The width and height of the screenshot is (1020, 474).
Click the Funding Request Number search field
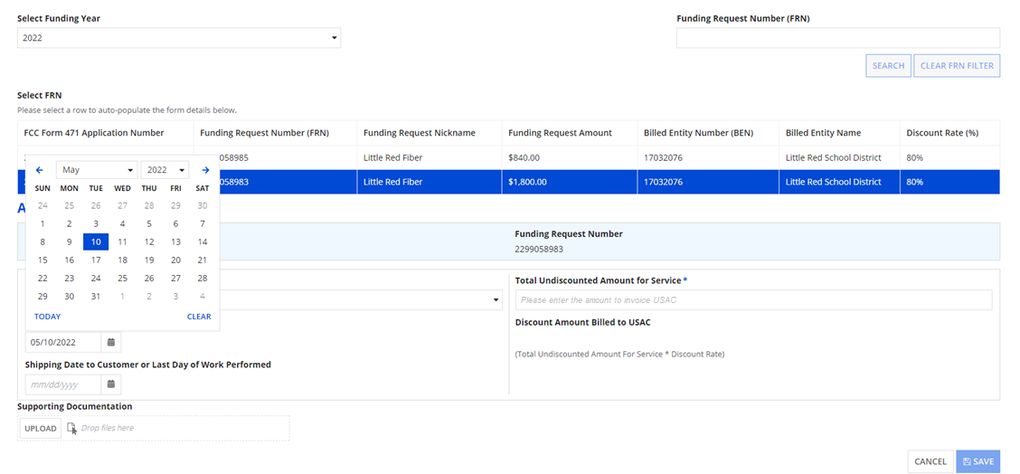point(837,38)
